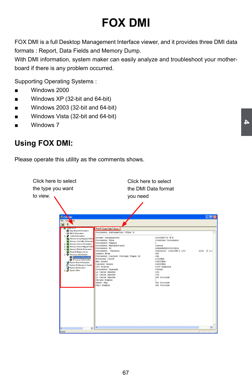Select the BIOS Information chip icon
Screen dimensions: 252x384
pos(68,233)
